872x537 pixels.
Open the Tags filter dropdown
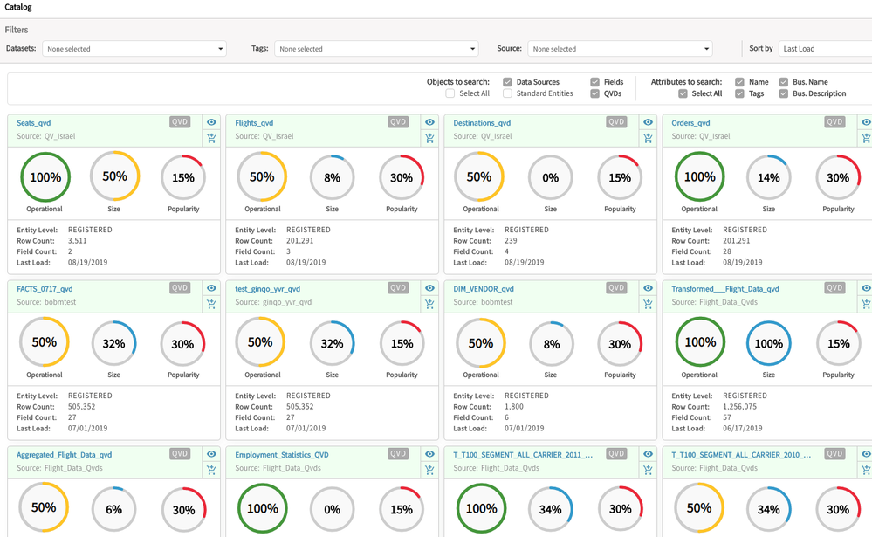click(376, 48)
